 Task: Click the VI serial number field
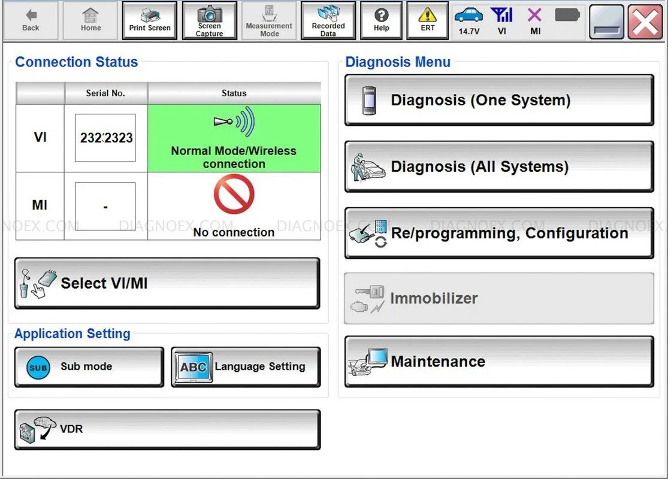(x=105, y=138)
